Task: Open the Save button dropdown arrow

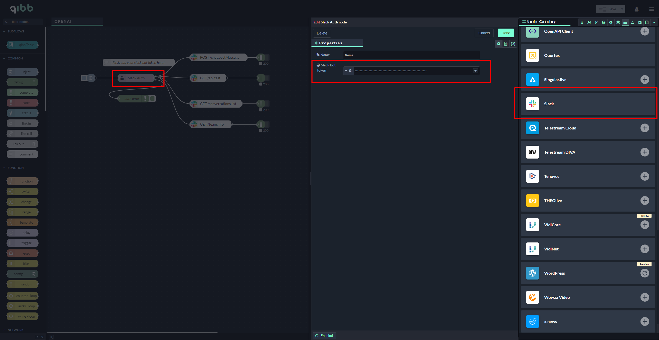Action: tap(622, 9)
